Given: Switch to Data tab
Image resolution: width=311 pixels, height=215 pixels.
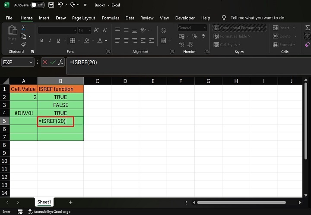Looking at the screenshot, I should tap(130, 18).
